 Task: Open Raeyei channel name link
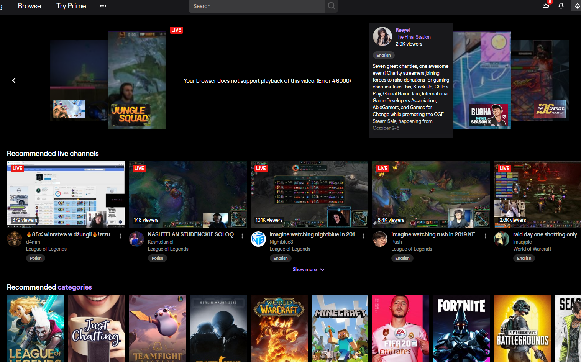click(x=403, y=30)
